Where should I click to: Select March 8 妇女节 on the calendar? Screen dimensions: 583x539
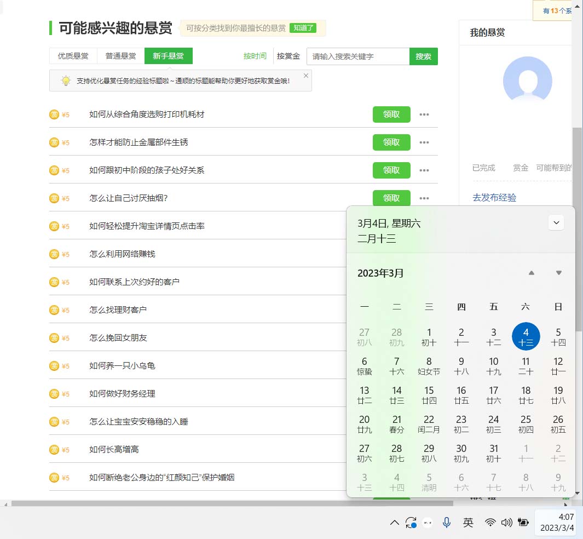(x=429, y=366)
